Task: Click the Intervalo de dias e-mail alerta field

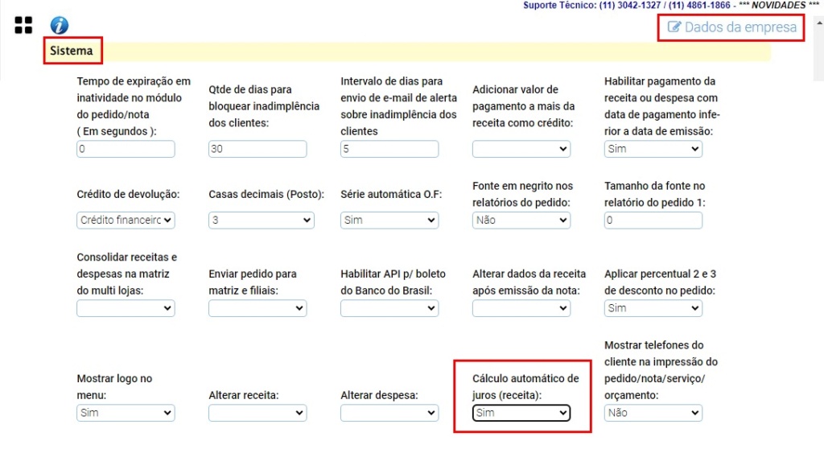Action: click(x=389, y=149)
